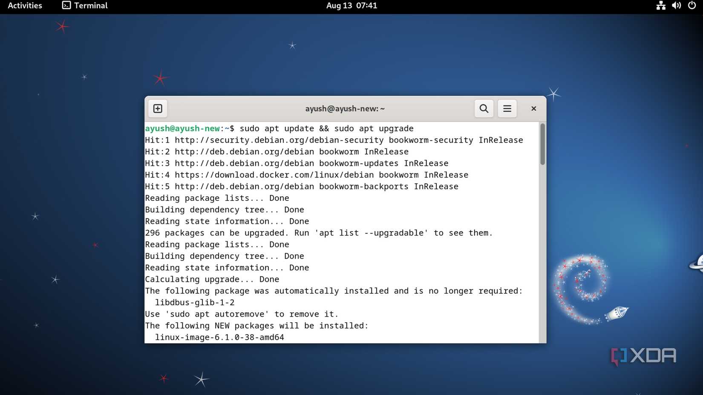Screen dimensions: 703x395
Task: Click the linux-image-6.1.0-38-amd64 package name
Action: tap(220, 337)
